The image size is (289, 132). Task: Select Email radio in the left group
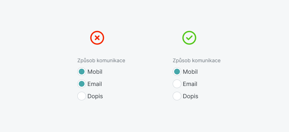pyautogui.click(x=82, y=84)
